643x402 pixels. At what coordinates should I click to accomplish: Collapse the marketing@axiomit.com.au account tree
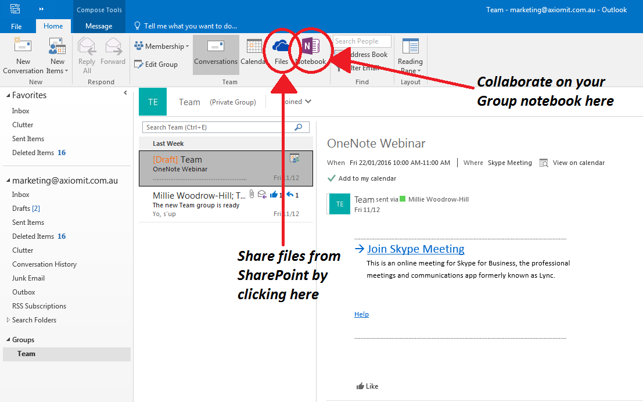point(8,181)
